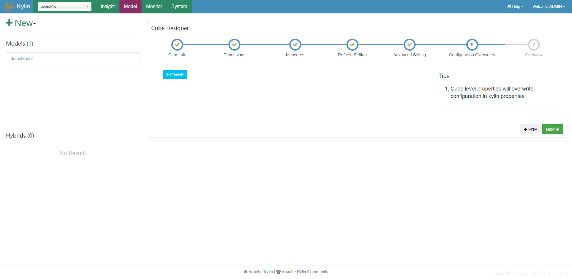Screen dimensions: 572x279
Task: Open the demoPro project dropdown
Action: coord(64,7)
